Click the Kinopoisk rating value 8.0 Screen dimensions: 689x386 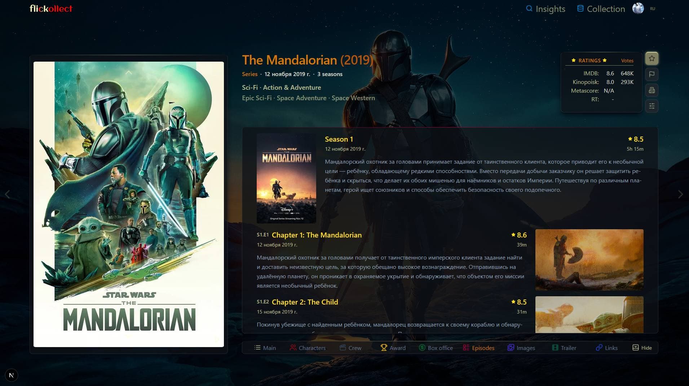click(x=610, y=82)
